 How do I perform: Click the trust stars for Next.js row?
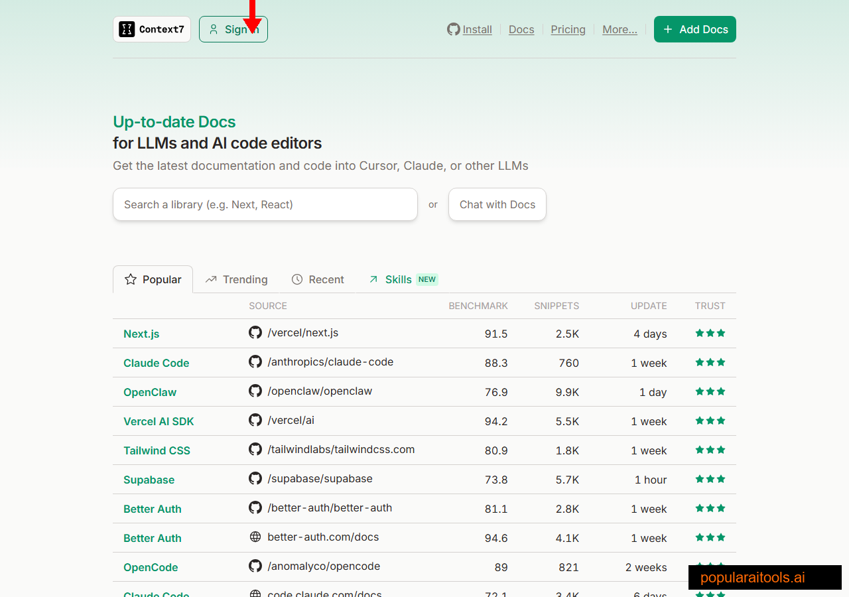(710, 333)
